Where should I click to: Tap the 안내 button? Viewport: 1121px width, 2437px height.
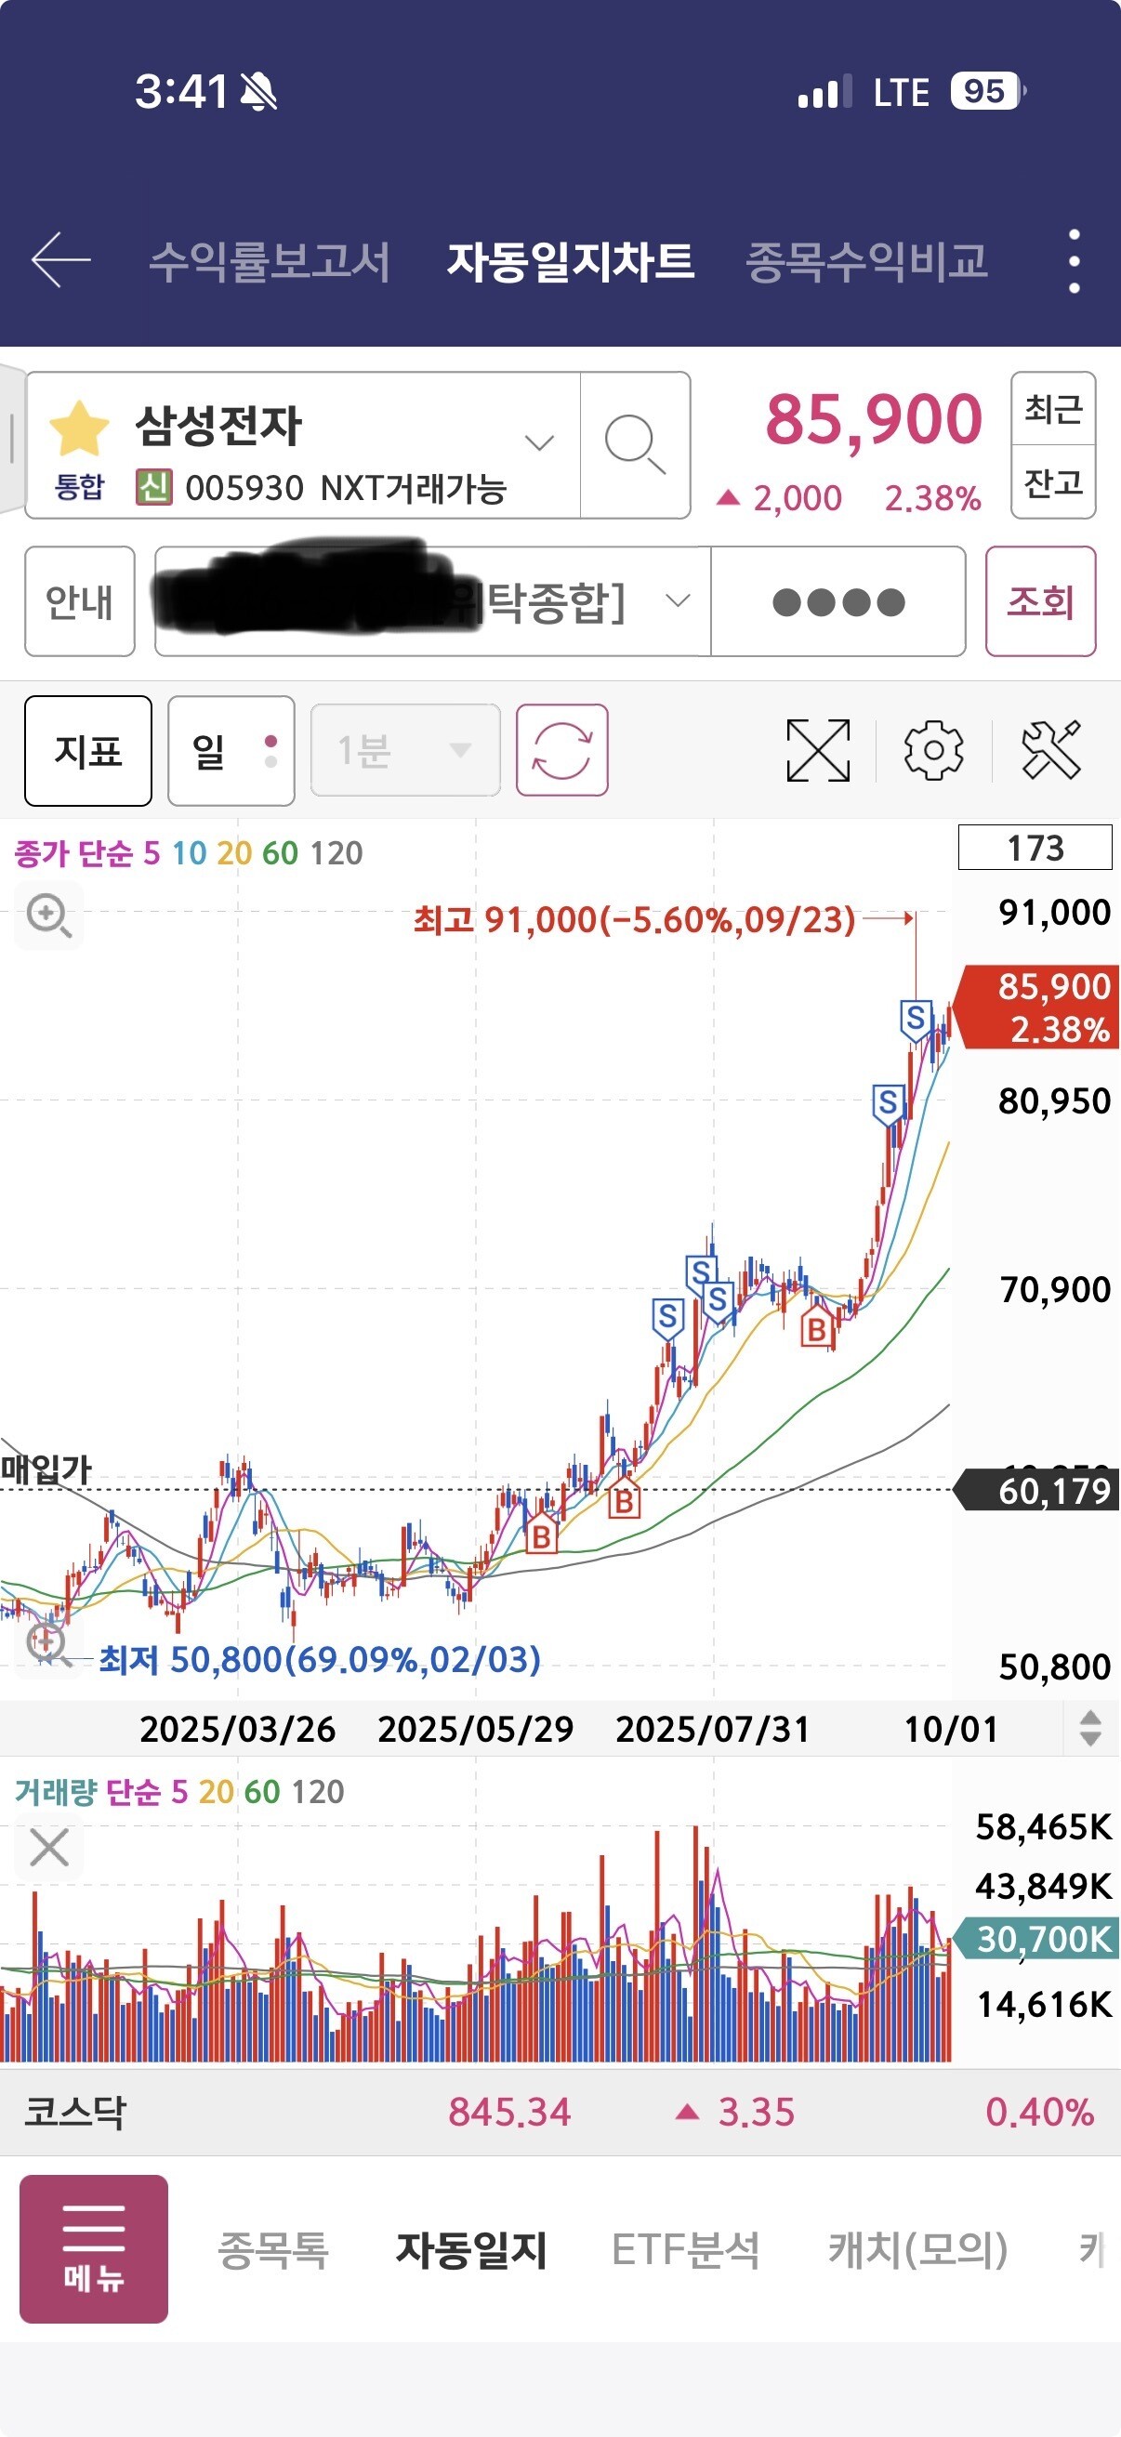79,600
